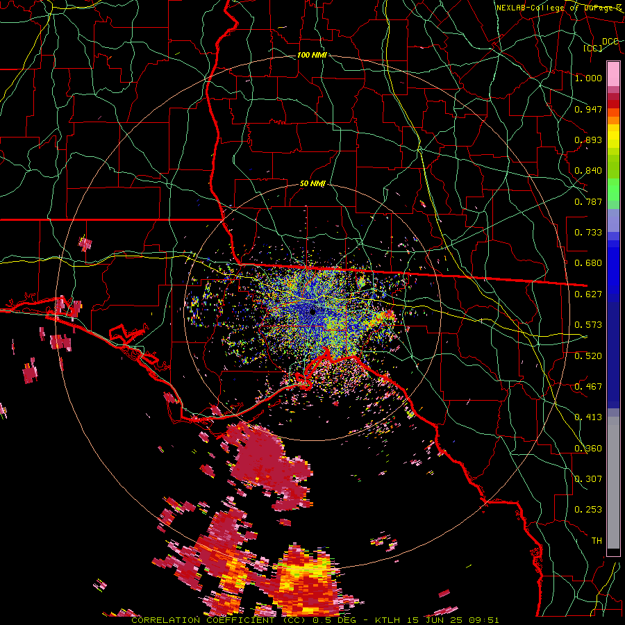
Task: Click the 100 NMI range ring label
Action: (312, 55)
